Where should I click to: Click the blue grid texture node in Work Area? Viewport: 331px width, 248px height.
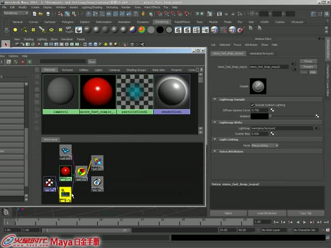66,151
